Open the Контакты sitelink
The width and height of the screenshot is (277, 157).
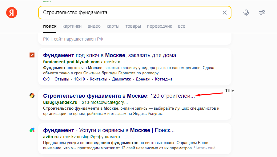[x=98, y=79]
